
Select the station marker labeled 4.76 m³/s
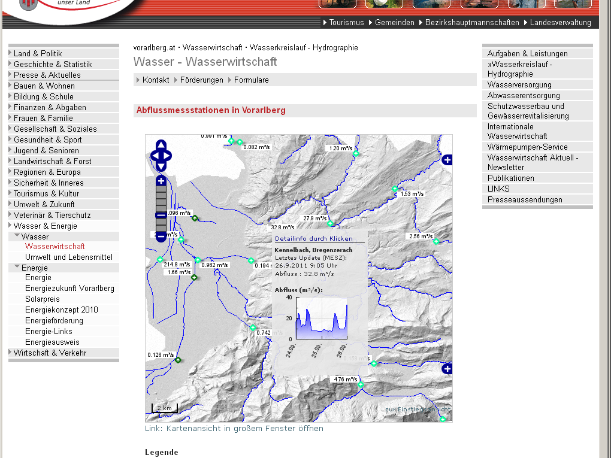coord(361,385)
